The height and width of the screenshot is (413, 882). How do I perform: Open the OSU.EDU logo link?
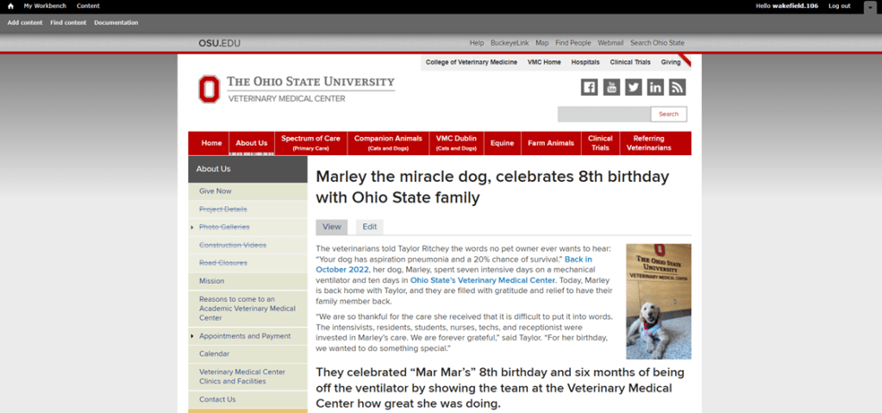[220, 43]
